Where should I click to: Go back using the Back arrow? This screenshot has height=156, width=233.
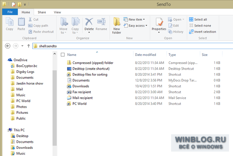[x=8, y=46]
